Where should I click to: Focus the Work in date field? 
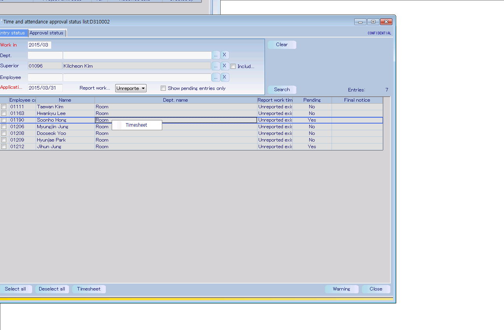tap(40, 45)
